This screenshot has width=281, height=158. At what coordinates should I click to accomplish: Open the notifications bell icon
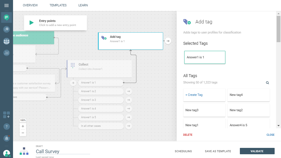(6, 138)
